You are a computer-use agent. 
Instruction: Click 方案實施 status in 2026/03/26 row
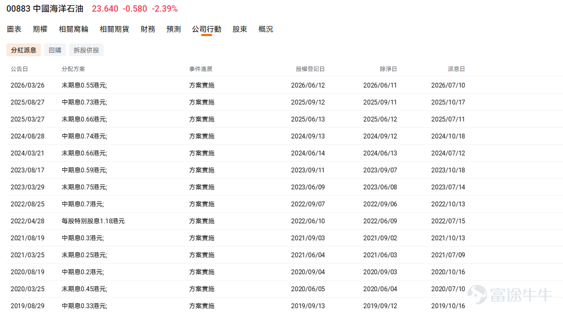[x=202, y=85]
